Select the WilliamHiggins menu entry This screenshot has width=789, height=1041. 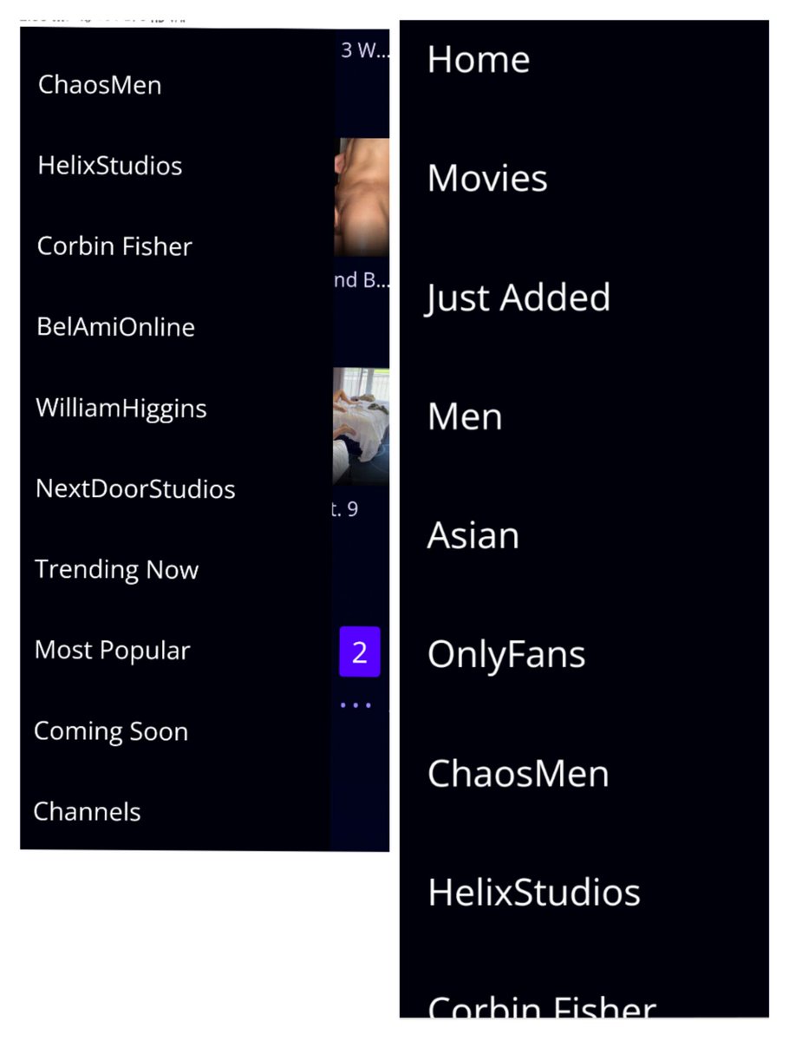[x=121, y=408]
